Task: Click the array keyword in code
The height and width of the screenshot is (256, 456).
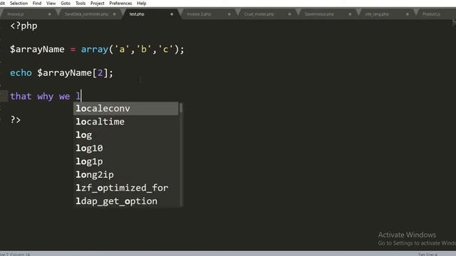Action: pos(95,49)
